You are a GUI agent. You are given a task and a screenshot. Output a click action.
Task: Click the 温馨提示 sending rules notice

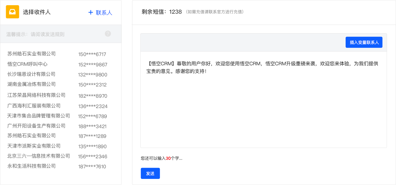[35, 34]
